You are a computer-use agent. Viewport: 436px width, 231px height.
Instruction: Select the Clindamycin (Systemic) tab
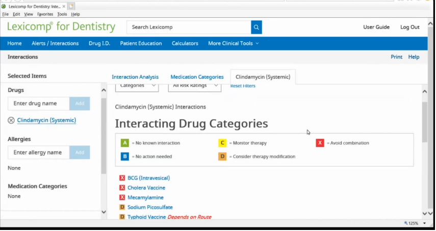tap(263, 77)
